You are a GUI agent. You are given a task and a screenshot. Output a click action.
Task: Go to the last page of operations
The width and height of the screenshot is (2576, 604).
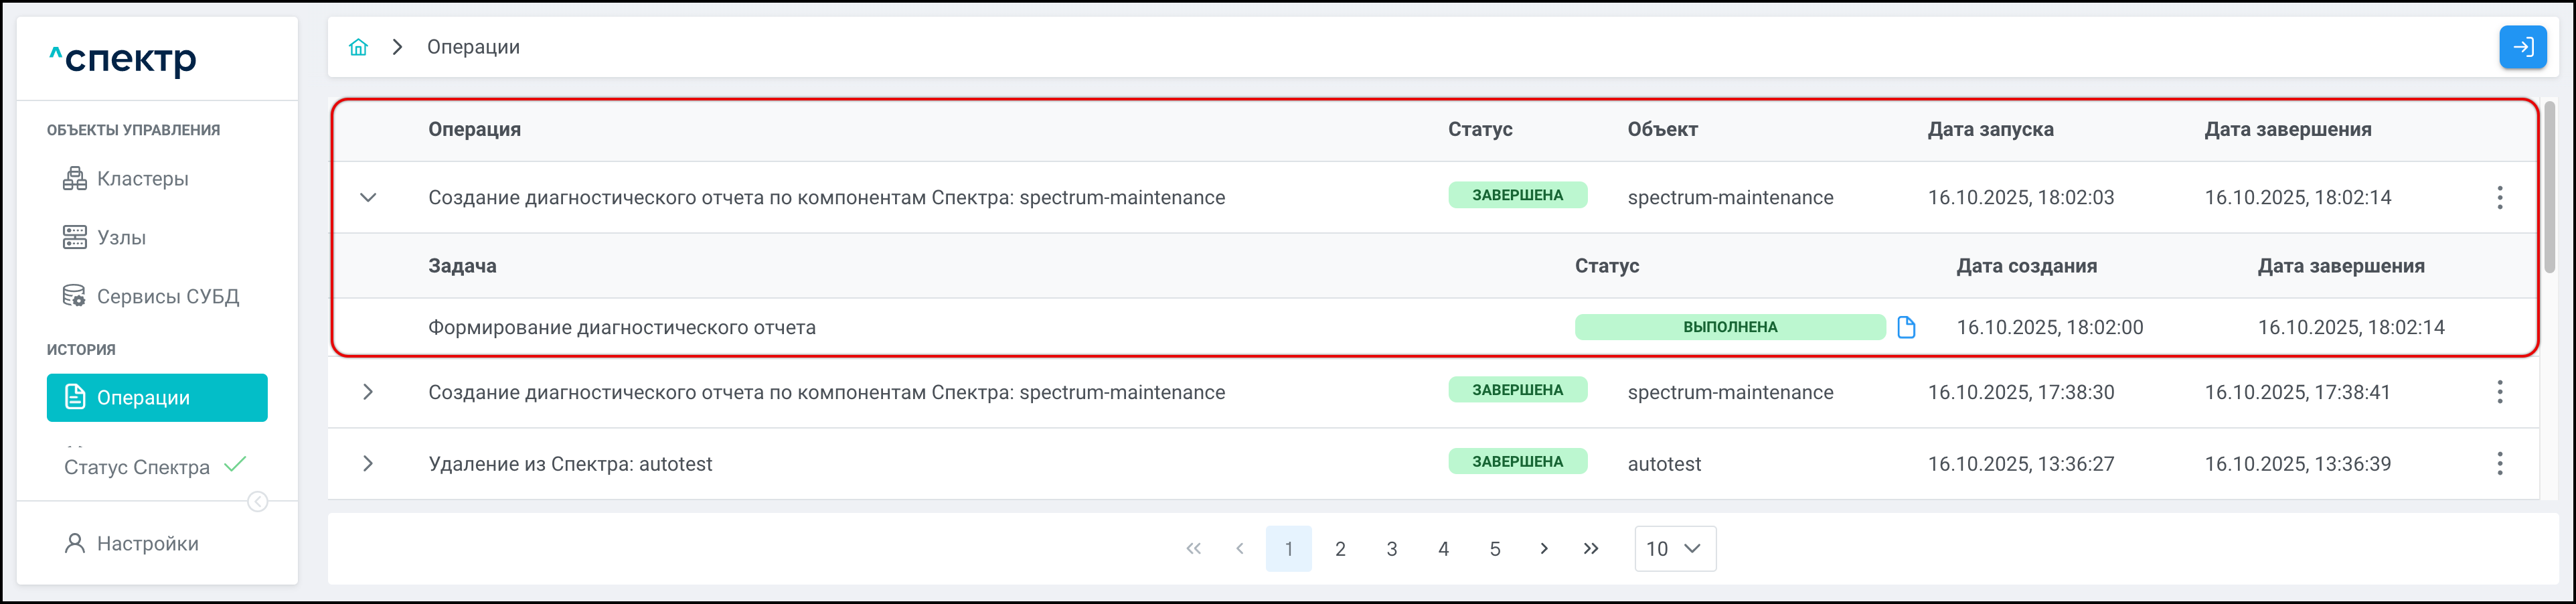[x=1591, y=549]
